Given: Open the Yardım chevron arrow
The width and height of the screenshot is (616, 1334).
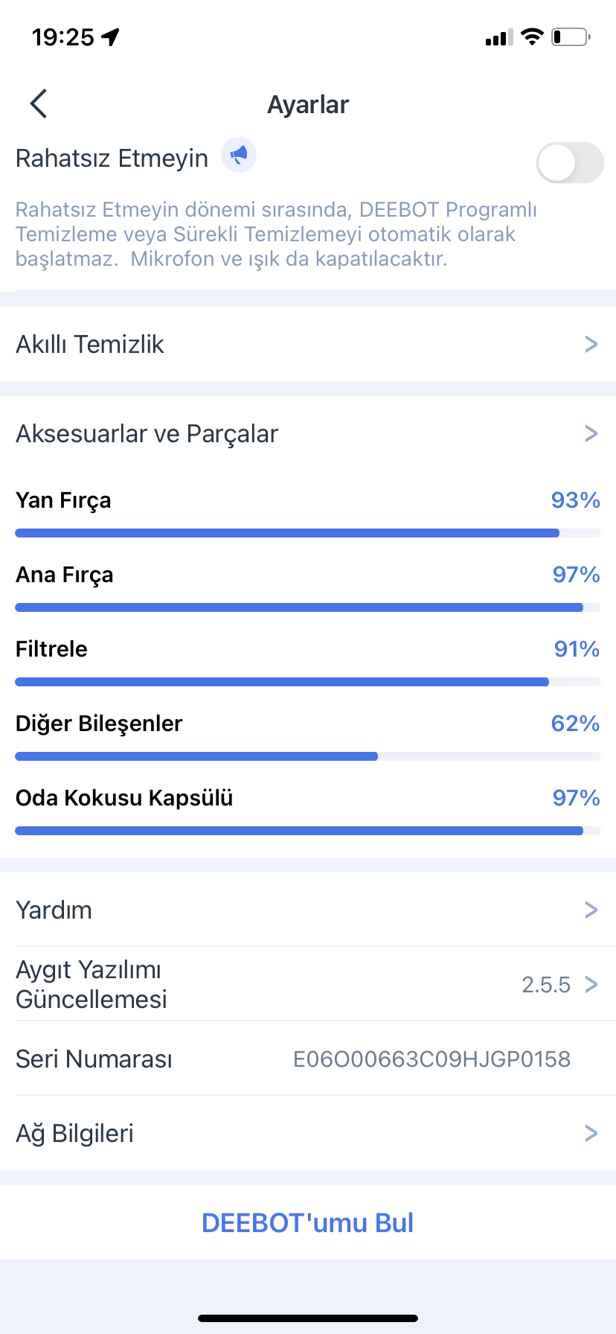Looking at the screenshot, I should (591, 910).
